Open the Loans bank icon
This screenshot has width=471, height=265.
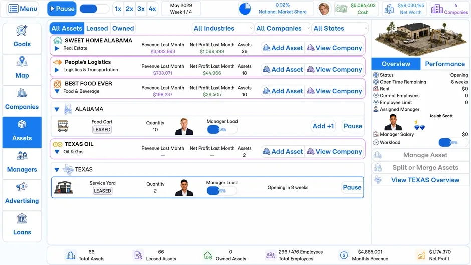click(22, 219)
